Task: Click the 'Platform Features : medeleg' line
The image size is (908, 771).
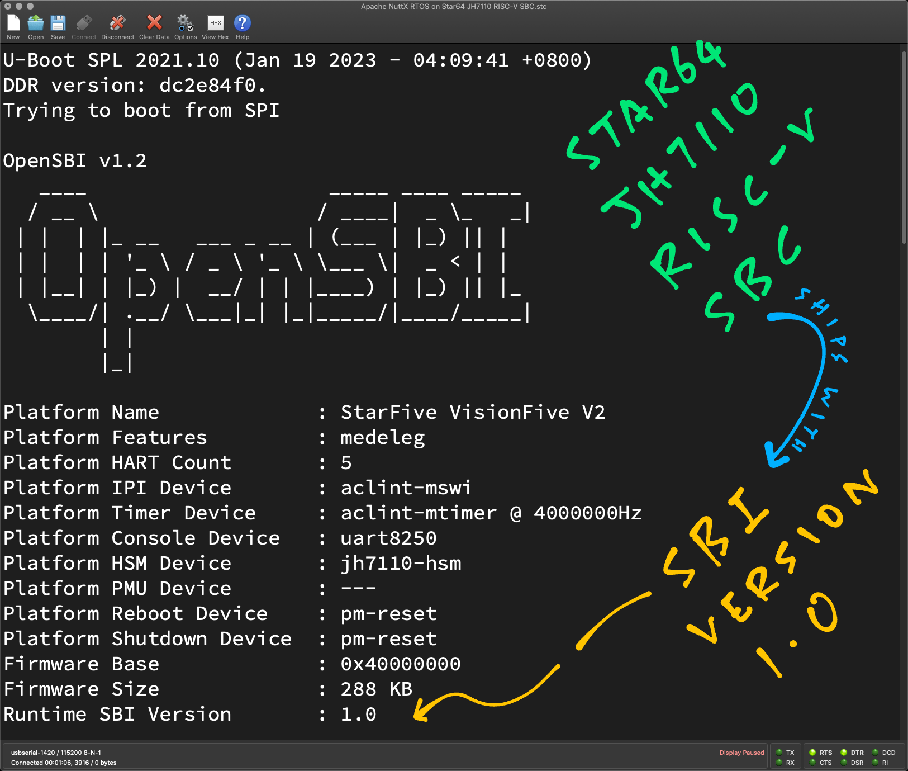Action: [214, 438]
